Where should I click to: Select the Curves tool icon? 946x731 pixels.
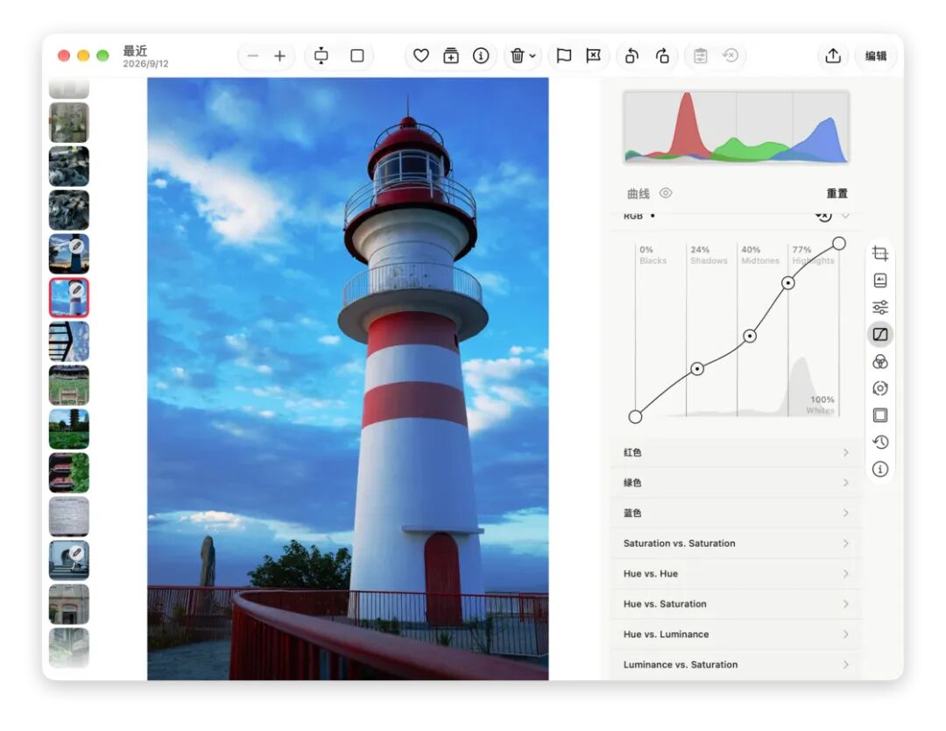(880, 335)
